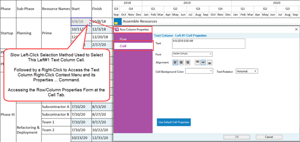Select the Finish column header
Image resolution: width=300 pixels, height=142 pixels.
[x=102, y=9]
